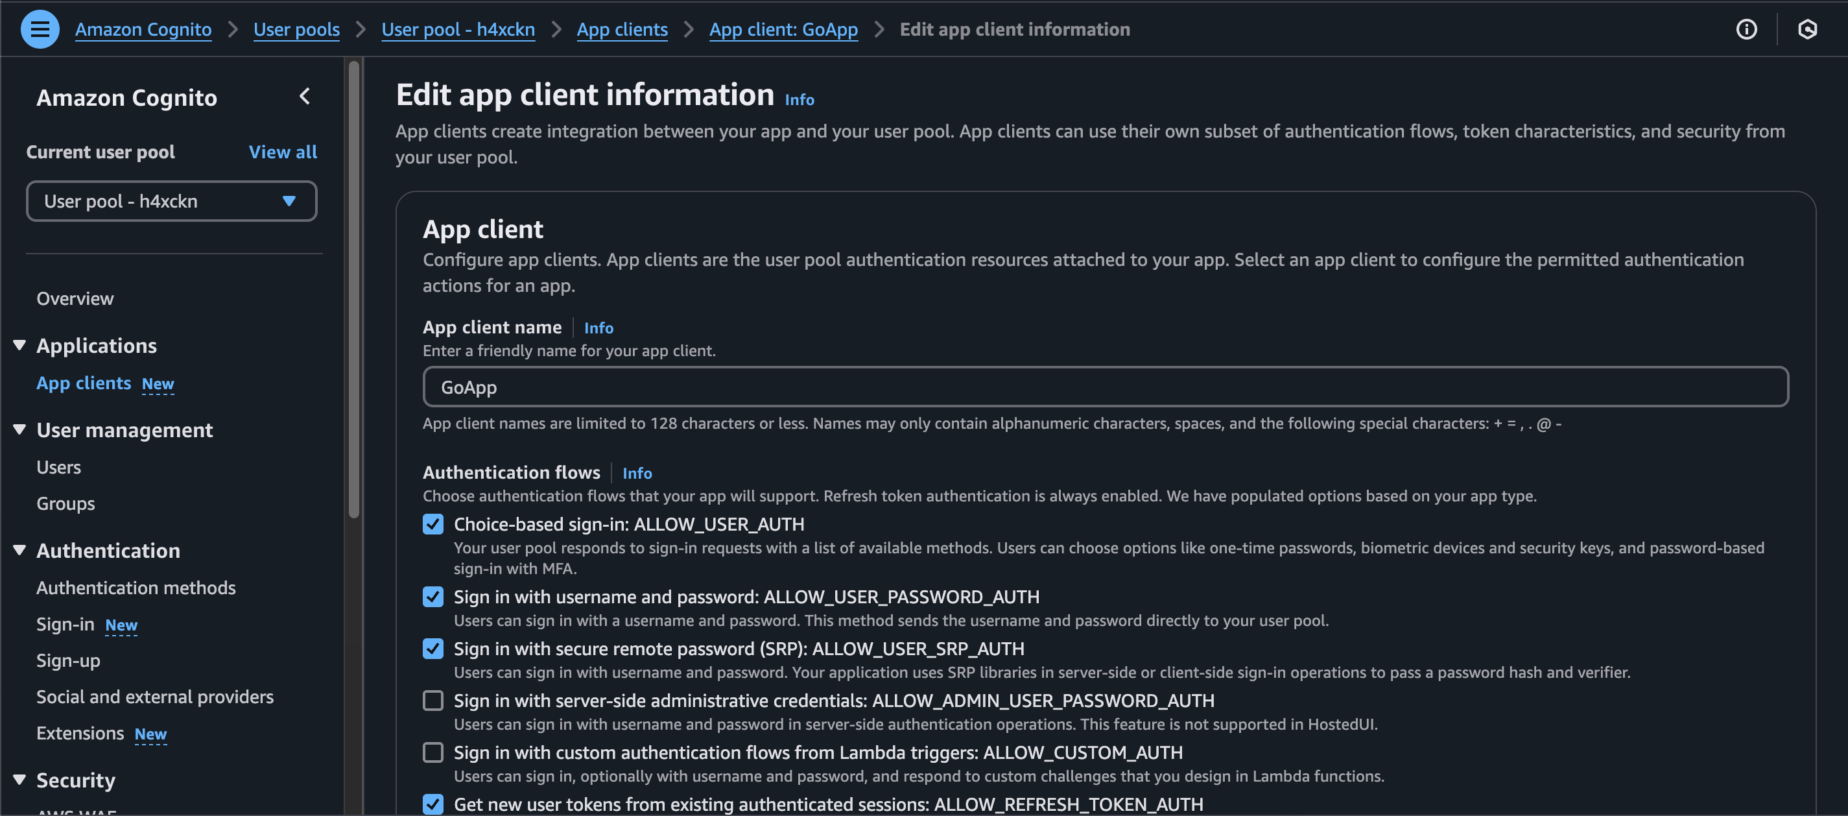
Task: Click the New badge beside App clients
Action: (158, 384)
